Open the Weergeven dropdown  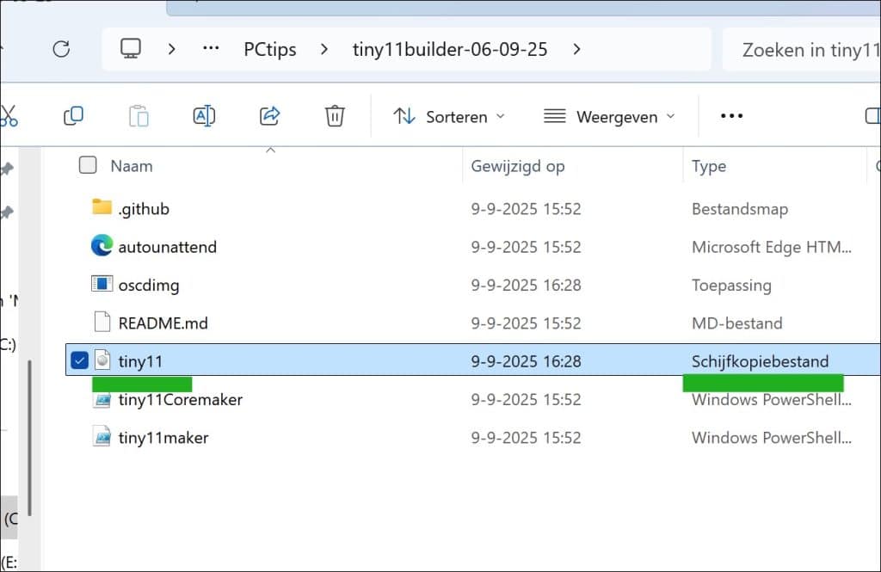(x=609, y=116)
